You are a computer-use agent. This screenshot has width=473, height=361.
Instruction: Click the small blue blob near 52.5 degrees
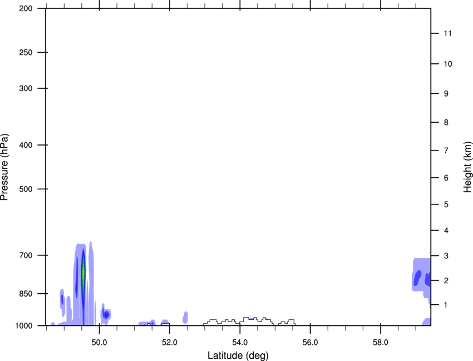tap(185, 317)
